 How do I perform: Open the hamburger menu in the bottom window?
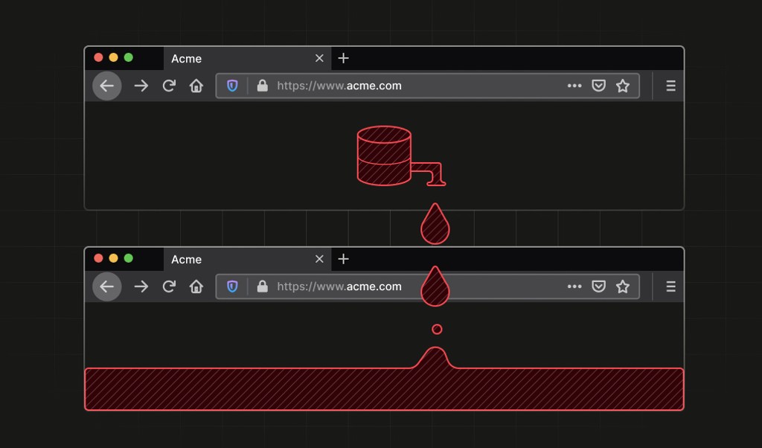pos(670,287)
